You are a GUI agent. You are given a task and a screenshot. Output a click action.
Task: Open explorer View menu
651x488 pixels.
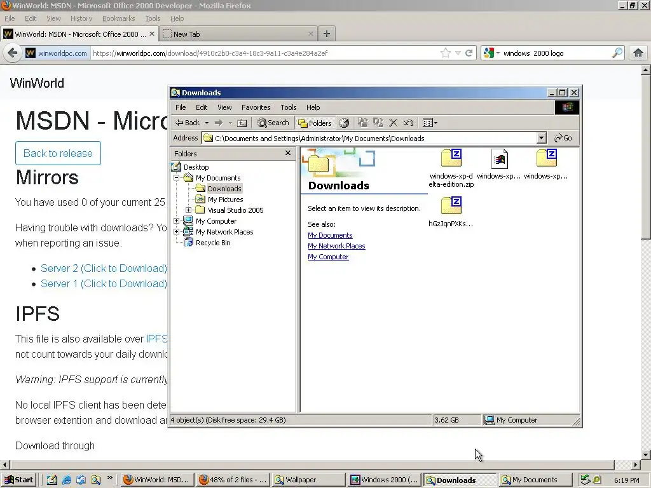coord(224,107)
